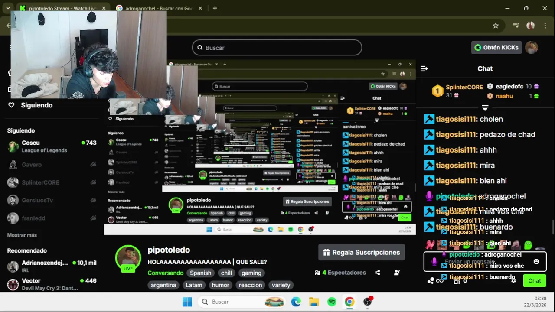Click moderator badge beside 'bien ahi' message

click(x=429, y=181)
